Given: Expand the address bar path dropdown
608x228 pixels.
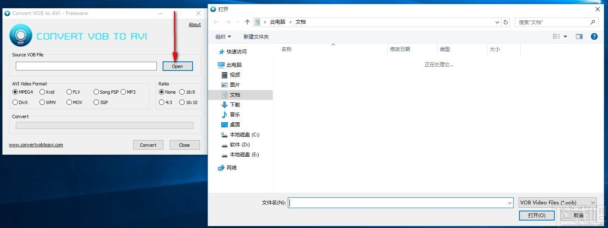Looking at the screenshot, I should click(497, 22).
